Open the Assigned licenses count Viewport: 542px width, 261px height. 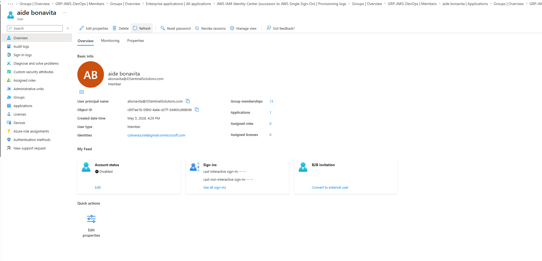point(270,135)
